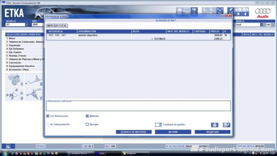The image size is (277, 156).
Task: Select main group 7 Sistema de Plancas a Mano
Action: coord(25,59)
